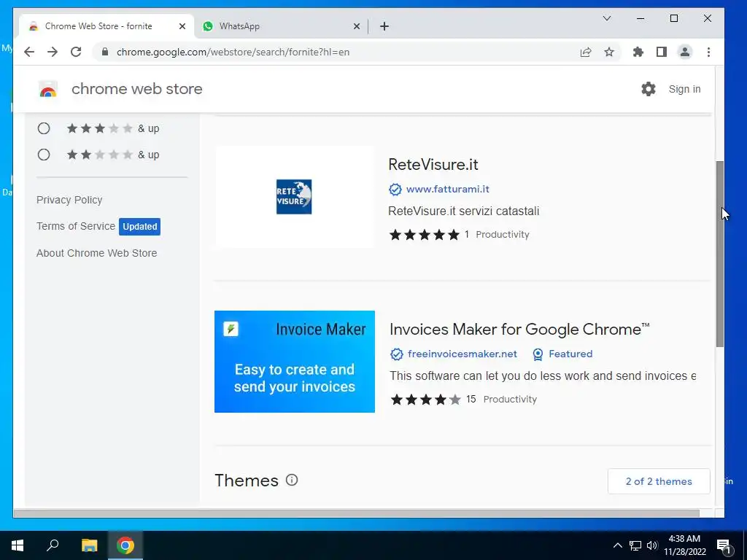Image resolution: width=747 pixels, height=560 pixels.
Task: Open the Chrome profile avatar
Action: click(684, 52)
